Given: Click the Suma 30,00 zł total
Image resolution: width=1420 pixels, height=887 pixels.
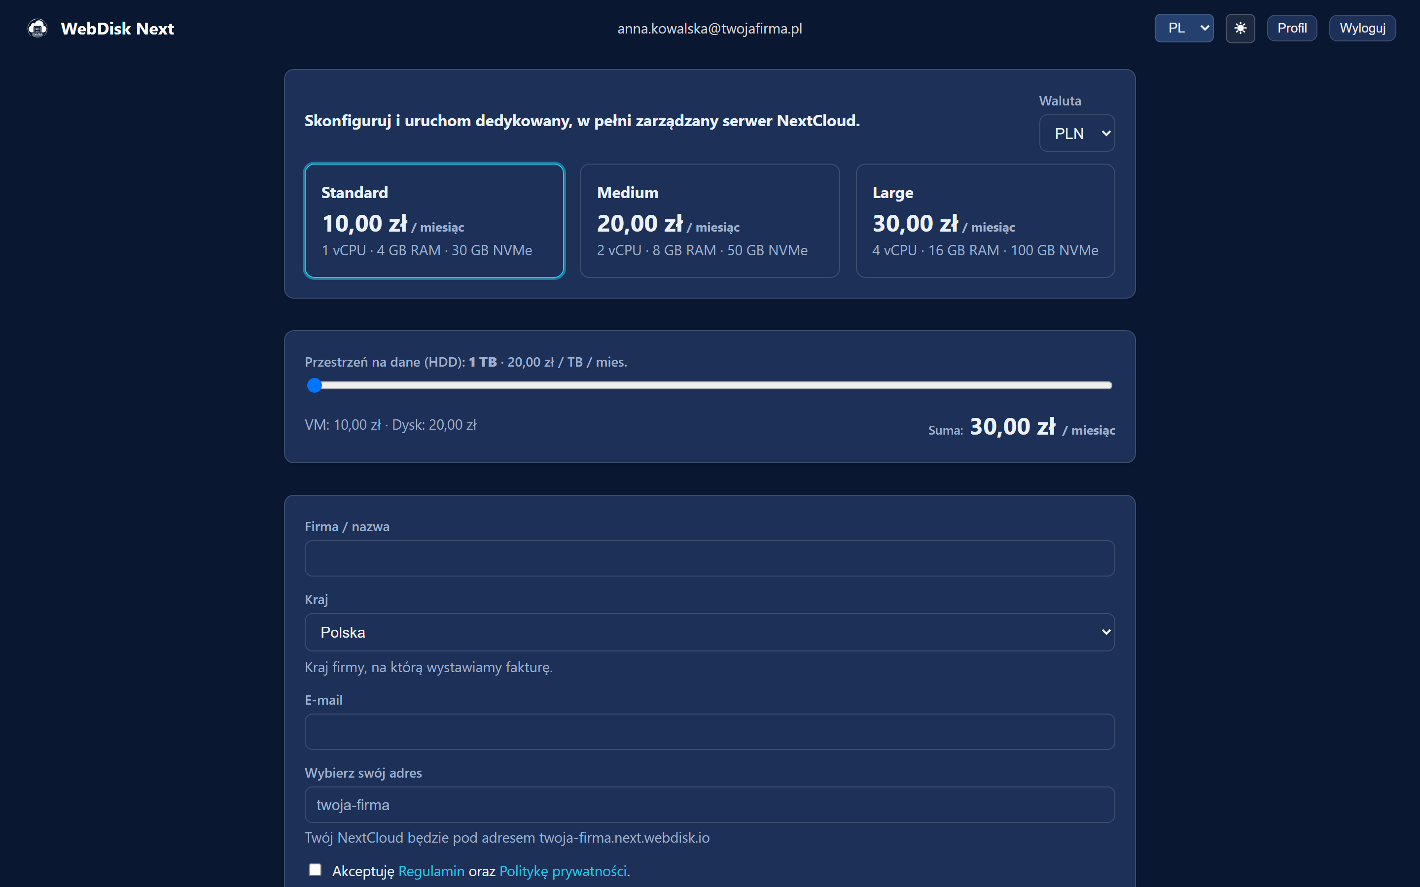Looking at the screenshot, I should (1022, 427).
